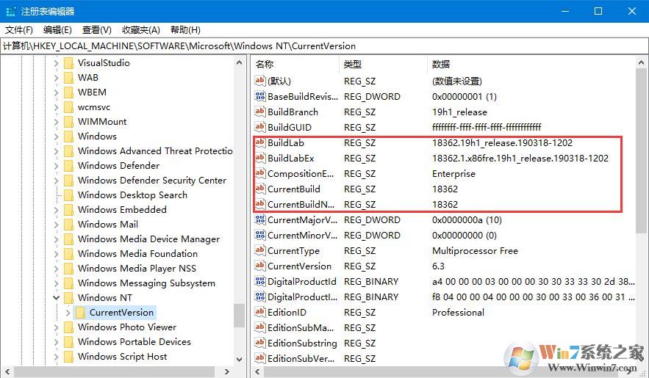This screenshot has width=649, height=378.
Task: Click the Windows Photo Viewer folder icon
Action: (x=68, y=327)
